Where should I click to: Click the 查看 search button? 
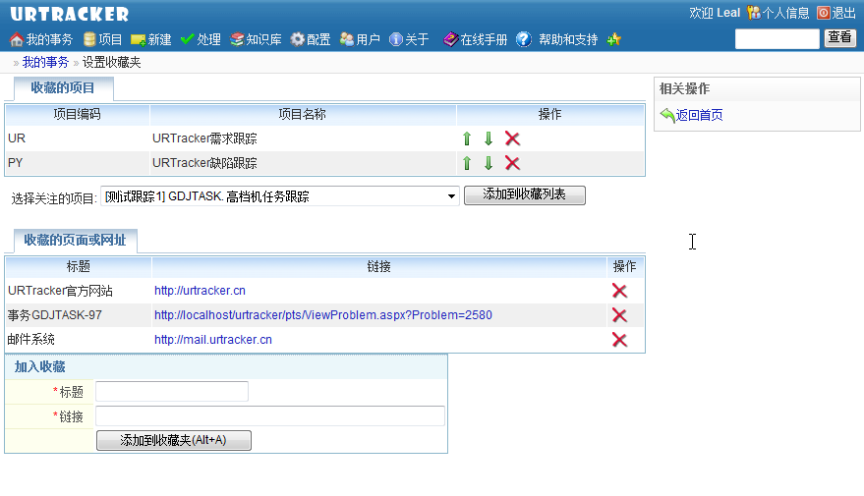(x=839, y=37)
